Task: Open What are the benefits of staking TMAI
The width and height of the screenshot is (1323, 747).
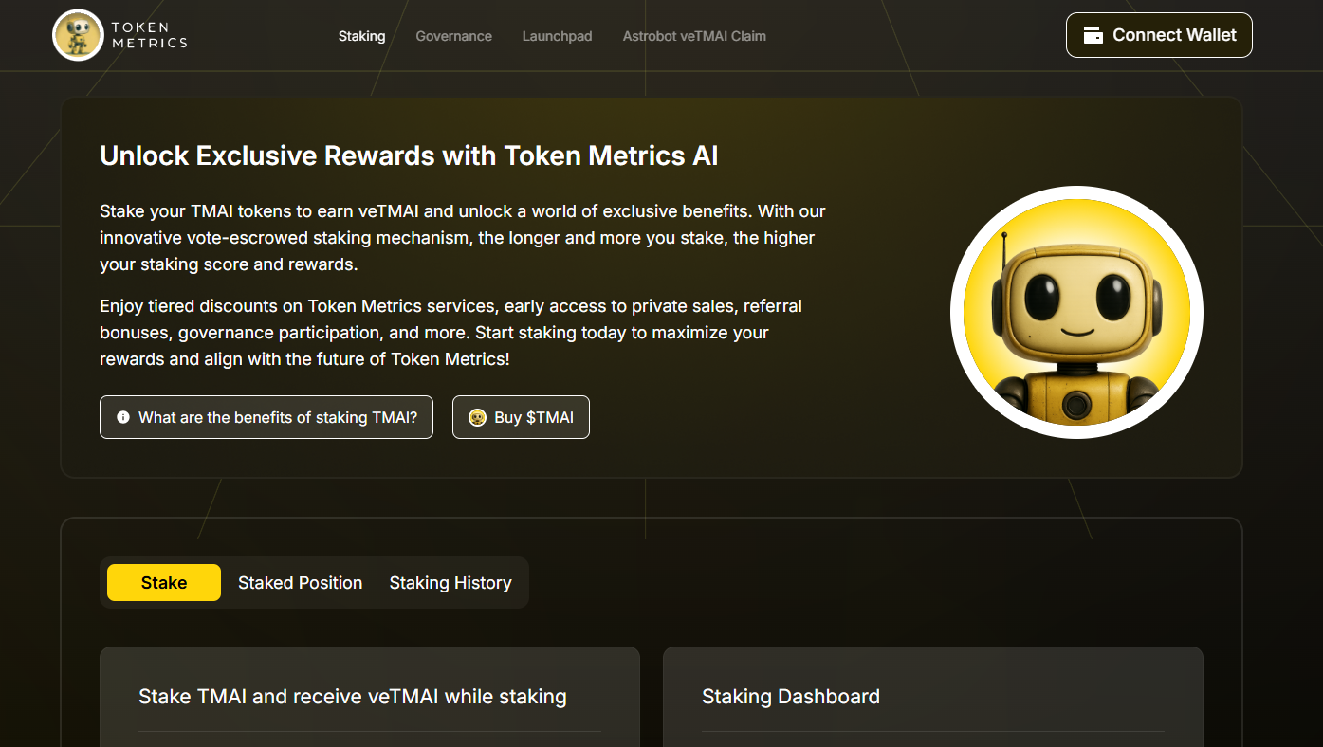Action: click(x=266, y=417)
